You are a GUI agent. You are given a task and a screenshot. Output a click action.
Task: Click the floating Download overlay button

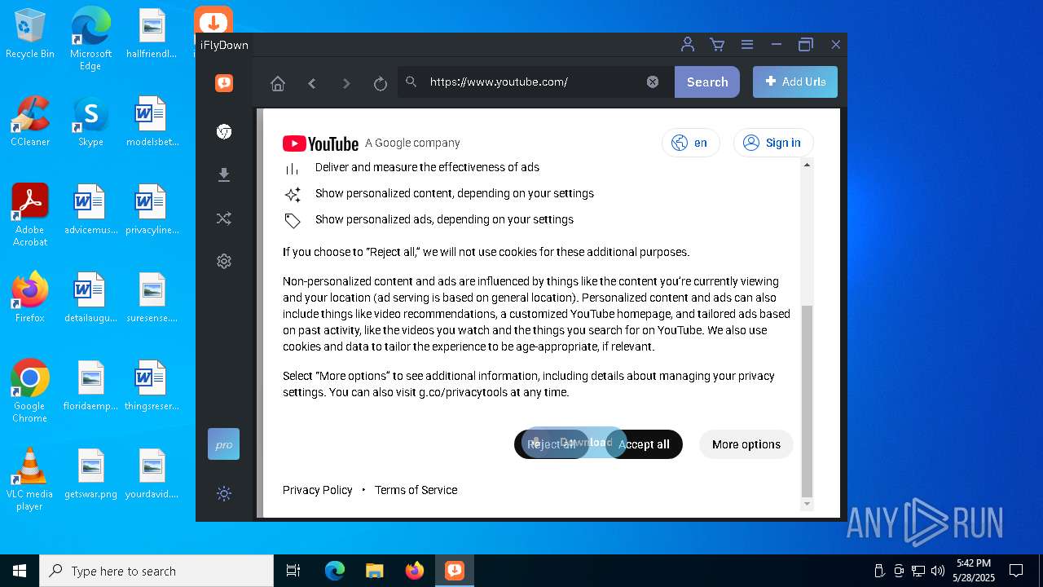(574, 443)
